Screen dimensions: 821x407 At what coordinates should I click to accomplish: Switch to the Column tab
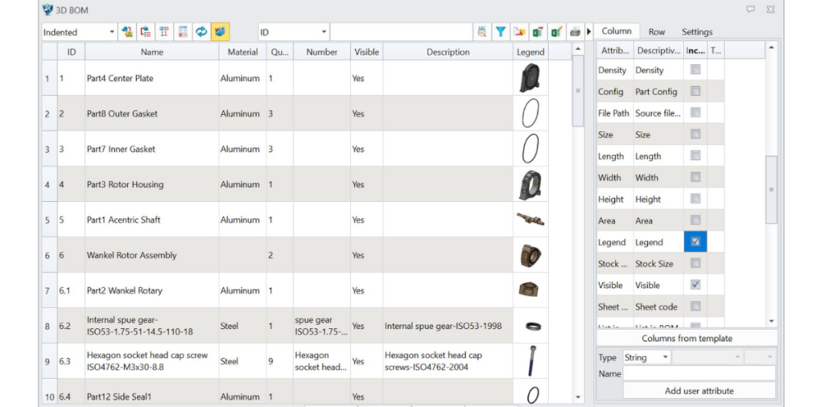(617, 31)
